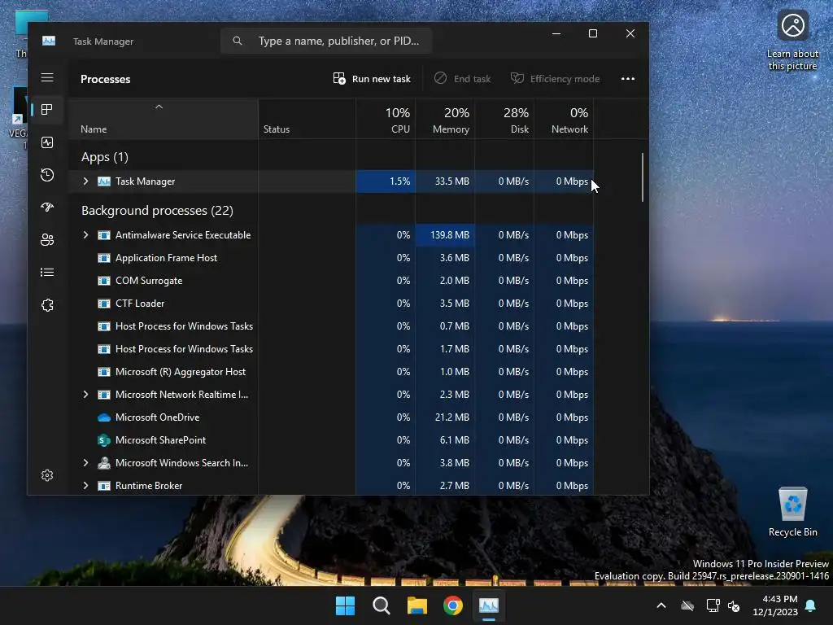Click the Task Manager app row icon
This screenshot has height=625, width=833.
point(104,181)
